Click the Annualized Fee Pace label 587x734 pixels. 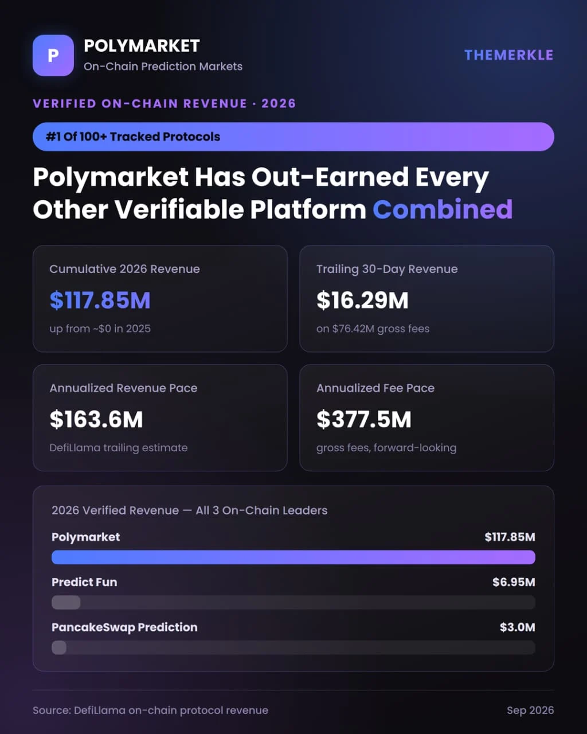tap(375, 388)
